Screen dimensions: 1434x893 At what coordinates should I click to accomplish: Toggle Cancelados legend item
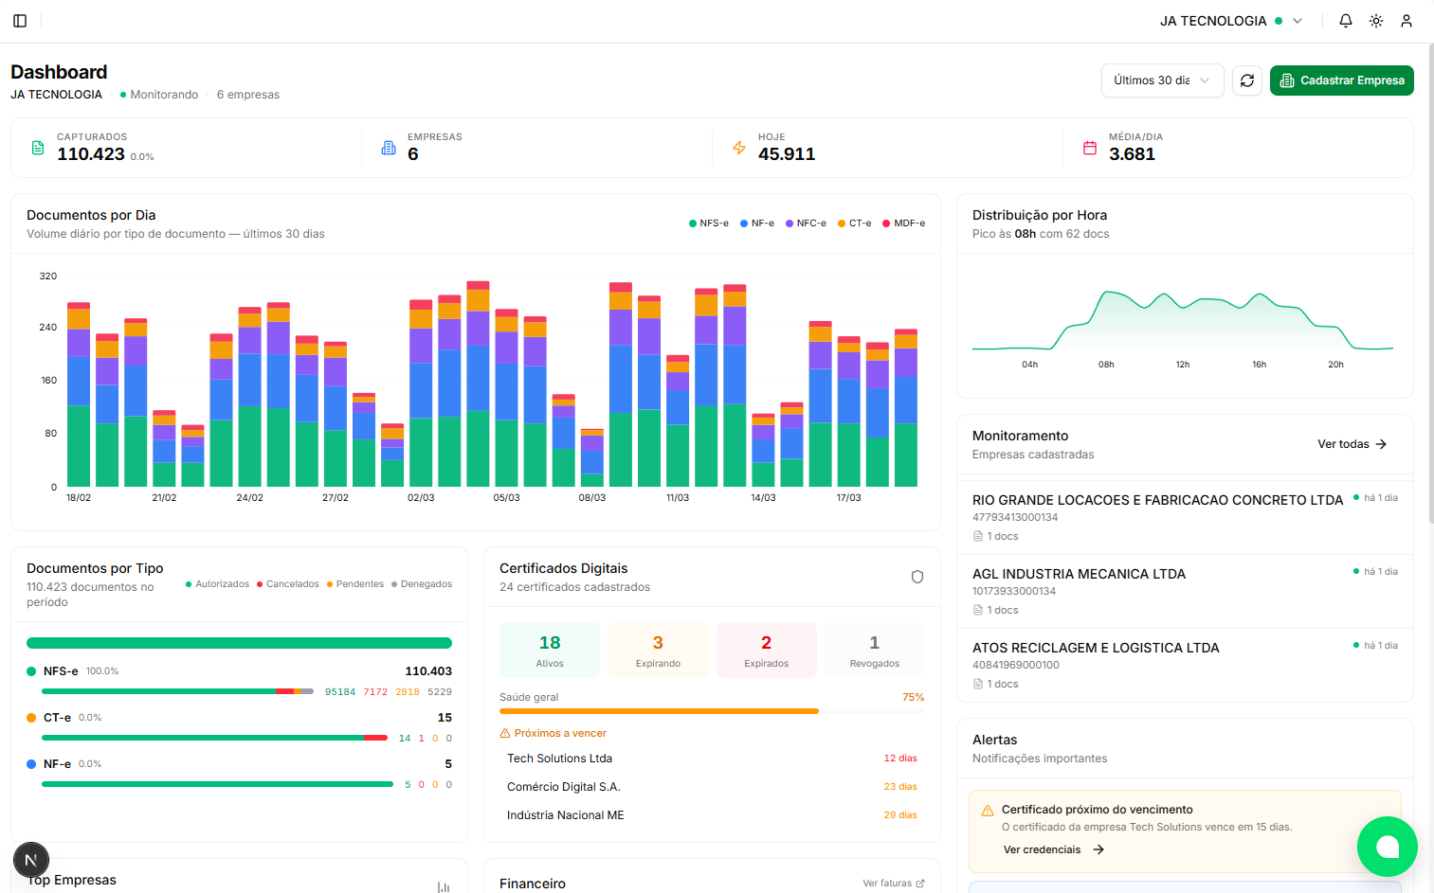tap(288, 584)
